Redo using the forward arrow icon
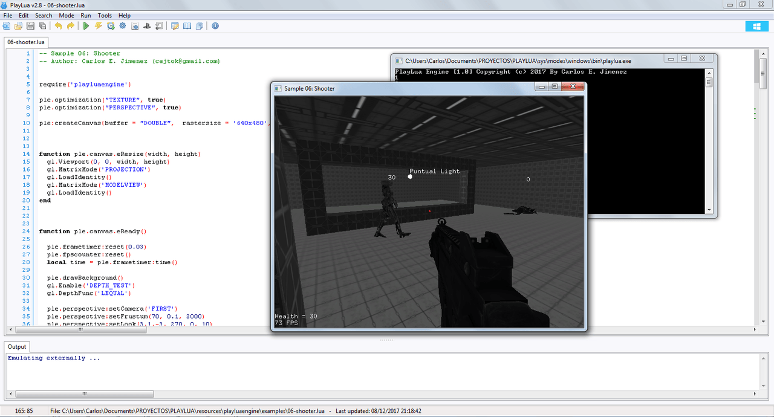774x417 pixels. (x=70, y=26)
